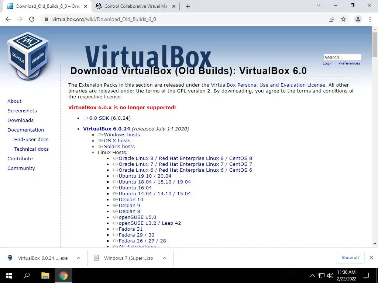Open File Explorer from taskbar

coord(45,276)
